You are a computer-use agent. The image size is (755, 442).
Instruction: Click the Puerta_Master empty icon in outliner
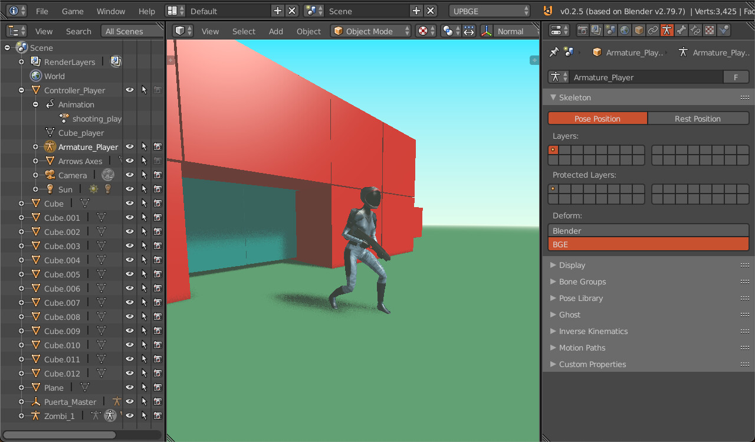coord(36,401)
